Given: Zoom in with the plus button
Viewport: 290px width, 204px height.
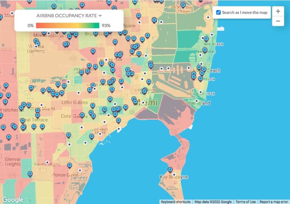Looking at the screenshot, I should point(278,11).
